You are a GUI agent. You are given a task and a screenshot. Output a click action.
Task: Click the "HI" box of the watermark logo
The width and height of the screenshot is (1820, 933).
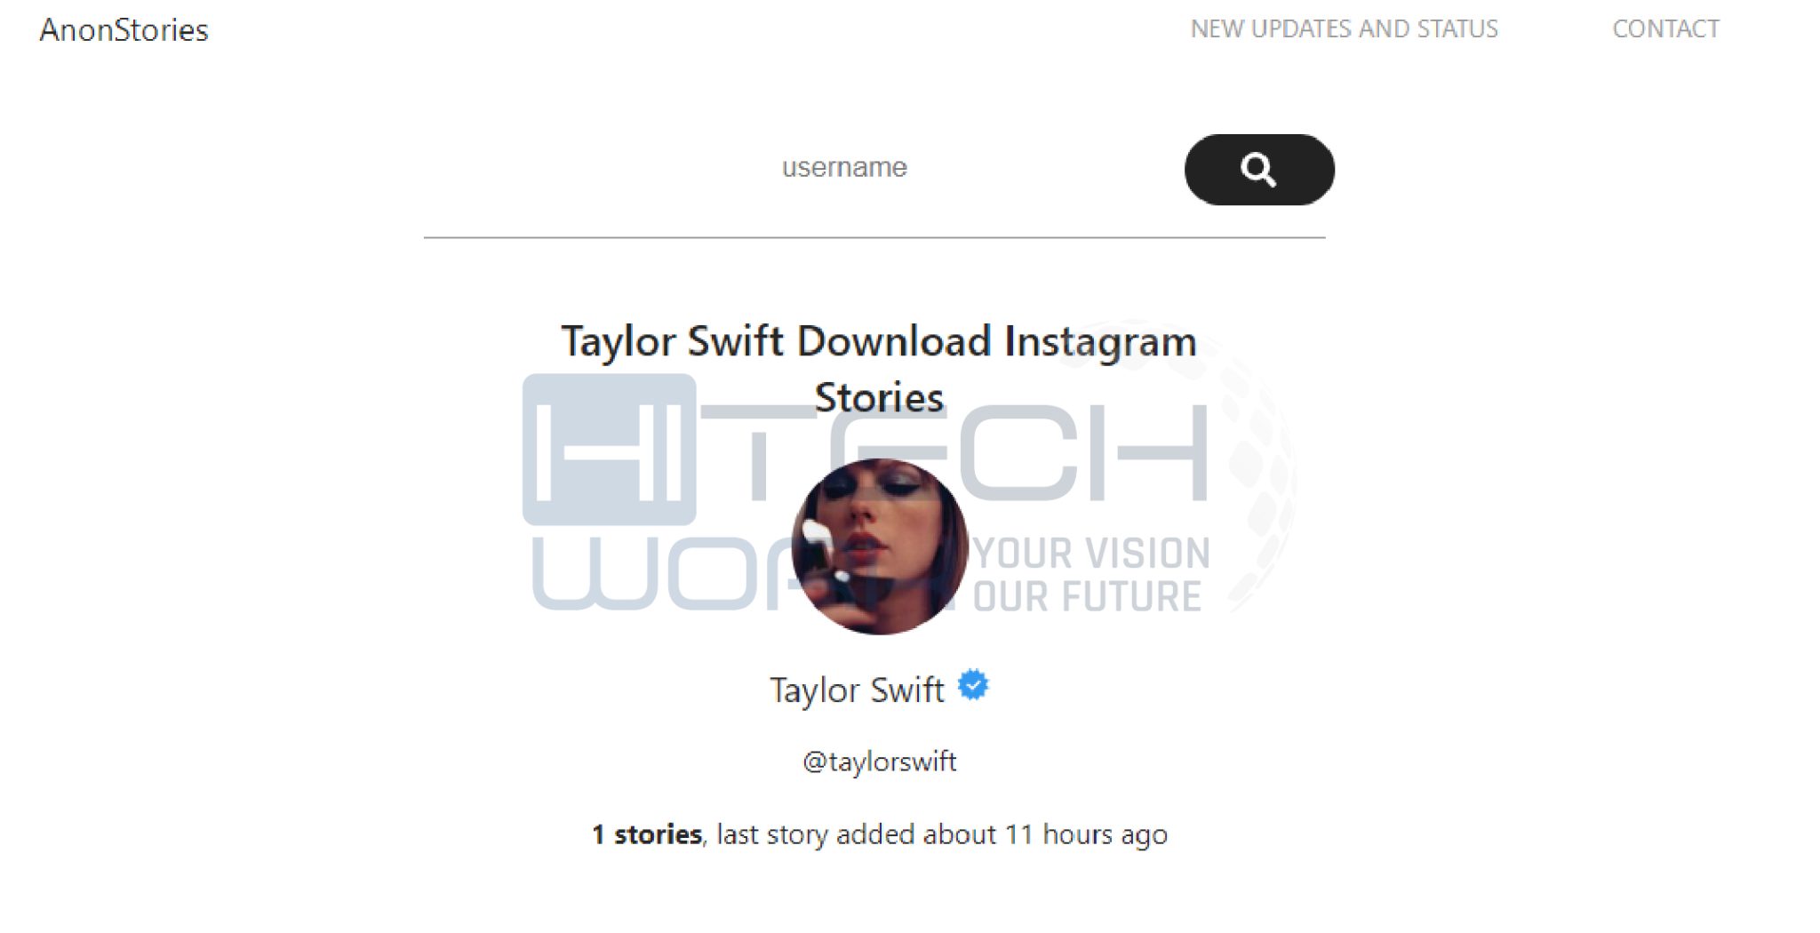click(x=609, y=449)
